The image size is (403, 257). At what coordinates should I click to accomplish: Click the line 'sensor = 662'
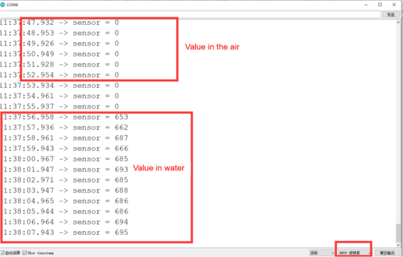coord(66,127)
